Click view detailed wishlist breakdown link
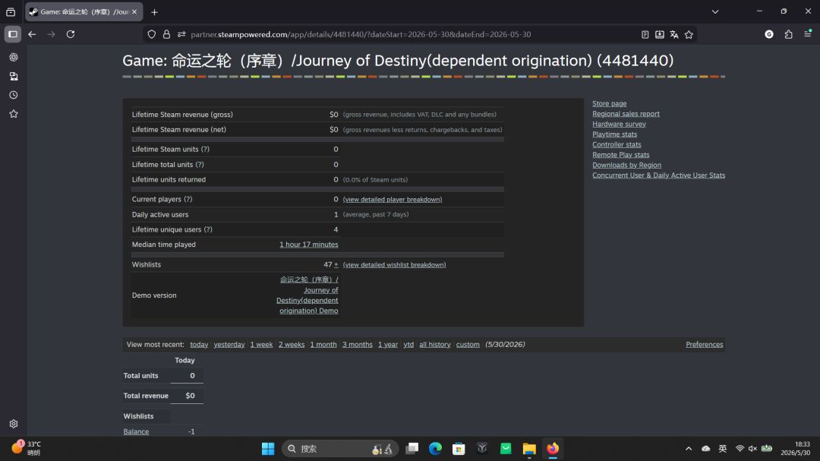 [x=394, y=265]
